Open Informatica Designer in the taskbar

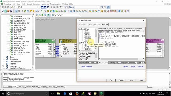click(101, 93)
